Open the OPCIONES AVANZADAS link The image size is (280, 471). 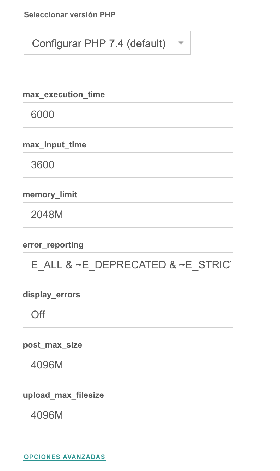(65, 457)
